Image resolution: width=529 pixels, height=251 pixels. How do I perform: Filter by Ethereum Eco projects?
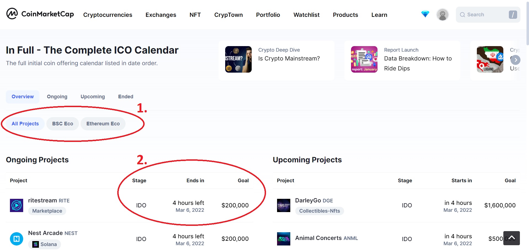point(103,124)
